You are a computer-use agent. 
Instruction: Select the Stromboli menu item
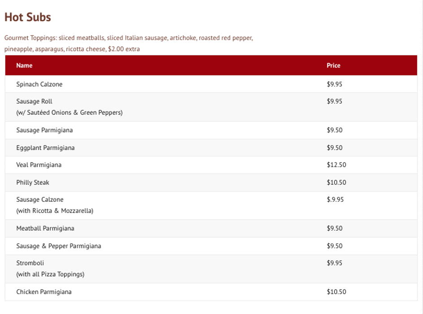coord(30,263)
